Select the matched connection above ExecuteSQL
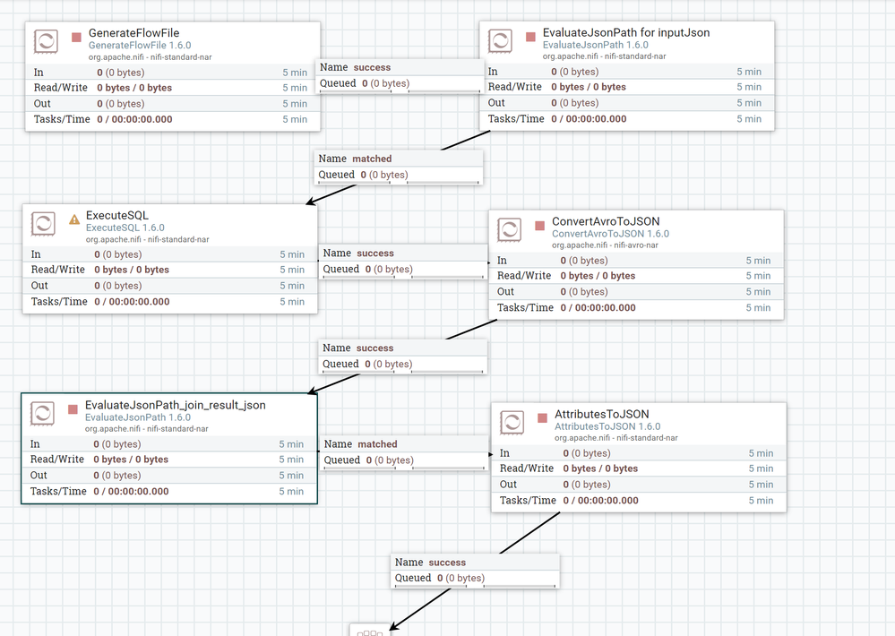The height and width of the screenshot is (636, 895). 399,167
